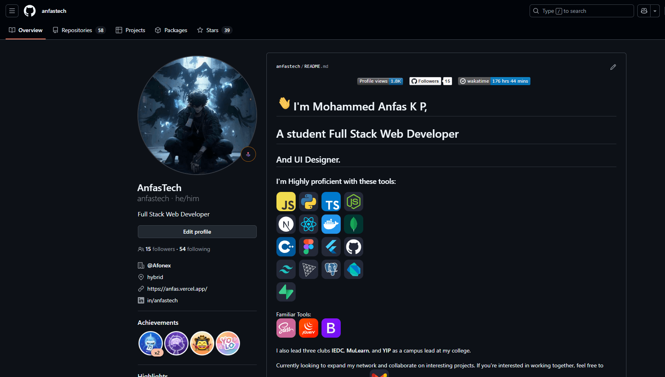Focus the 'Type / to search' field

(x=581, y=11)
